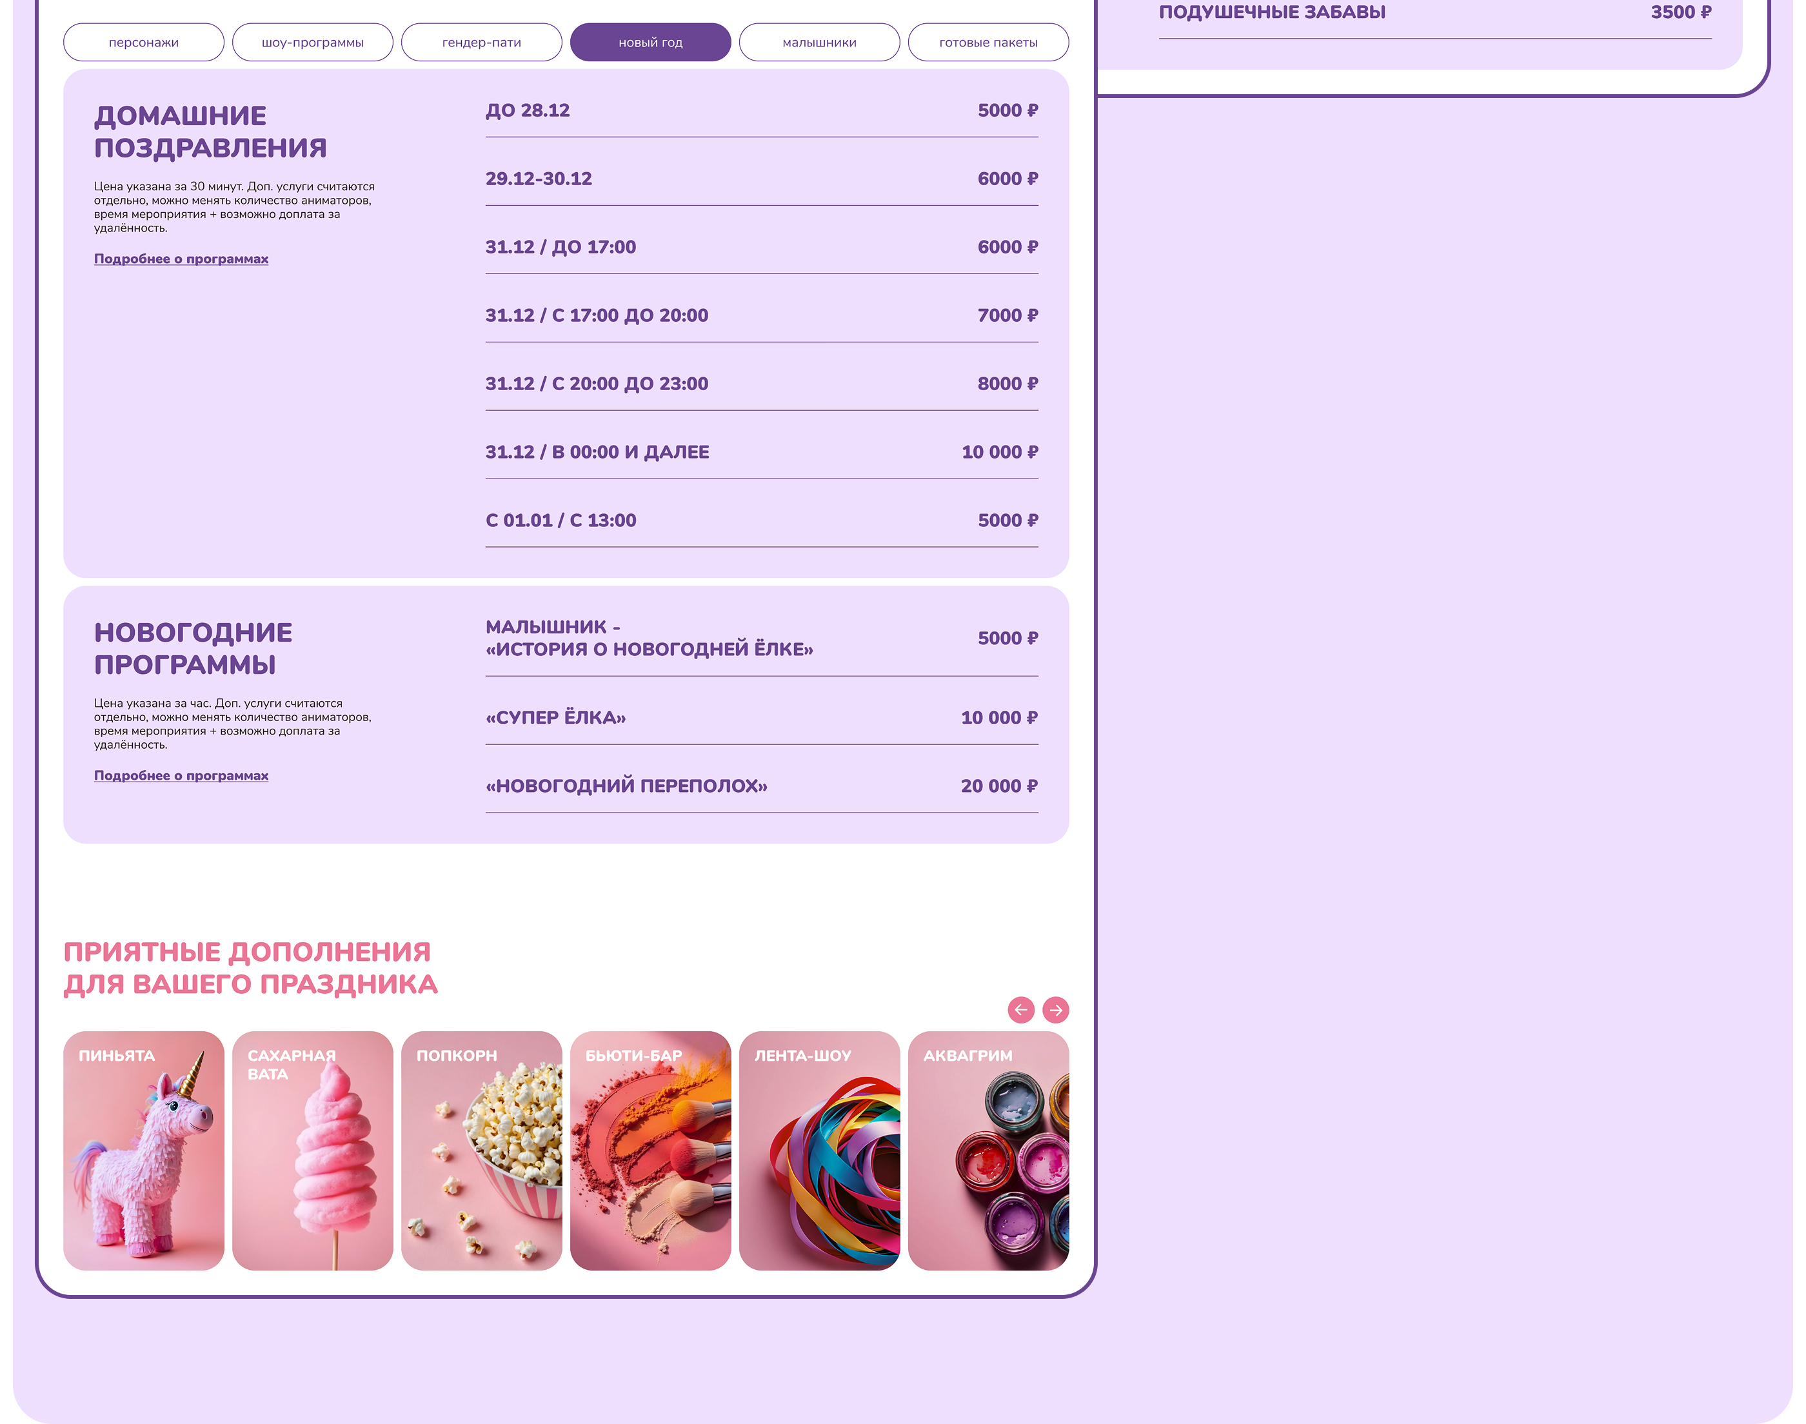
Task: Click the Аквагрим paint jars card
Action: tap(988, 1151)
